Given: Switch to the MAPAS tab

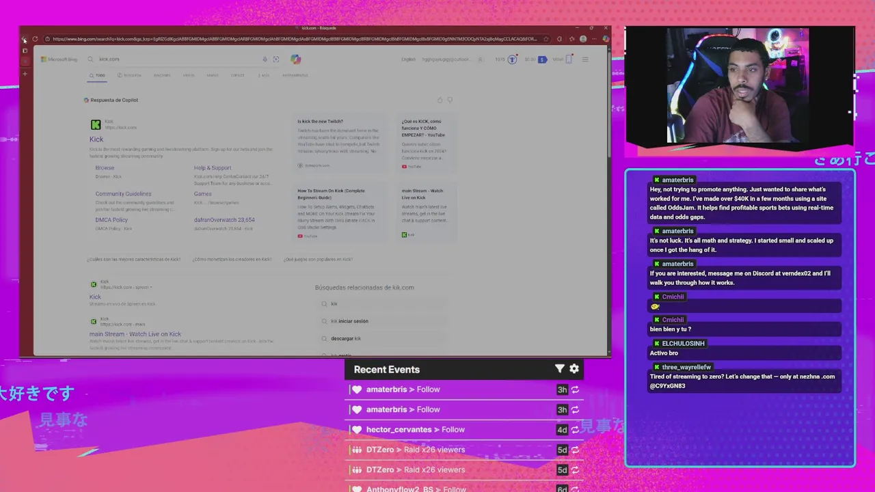Looking at the screenshot, I should [x=213, y=75].
